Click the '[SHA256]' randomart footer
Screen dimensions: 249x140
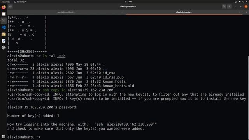26,52
